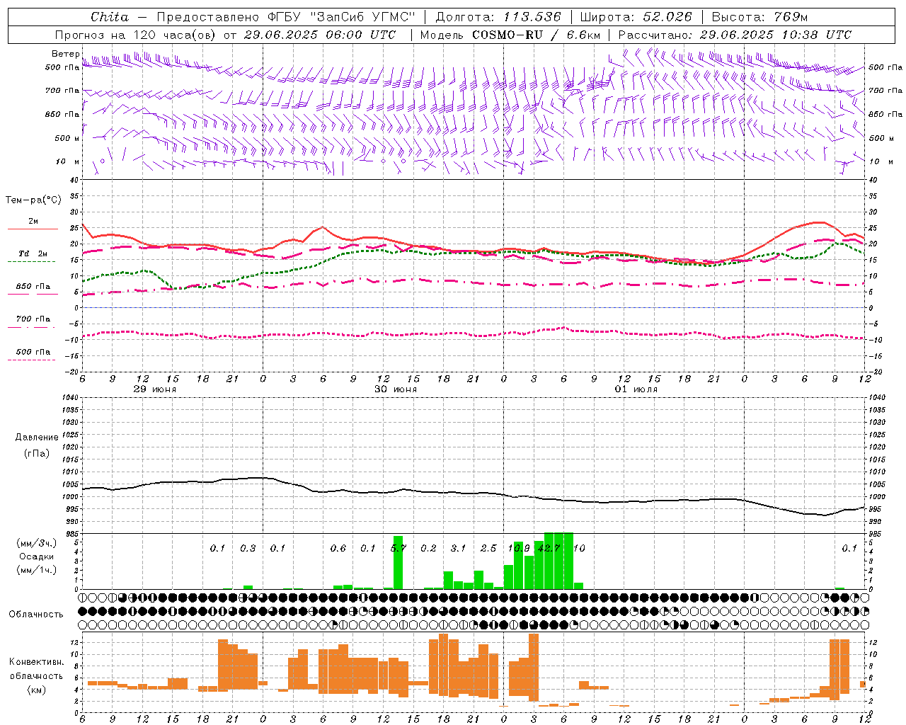Click the longitude value "Долгота: 113.536"
The width and height of the screenshot is (906, 725).
click(498, 17)
